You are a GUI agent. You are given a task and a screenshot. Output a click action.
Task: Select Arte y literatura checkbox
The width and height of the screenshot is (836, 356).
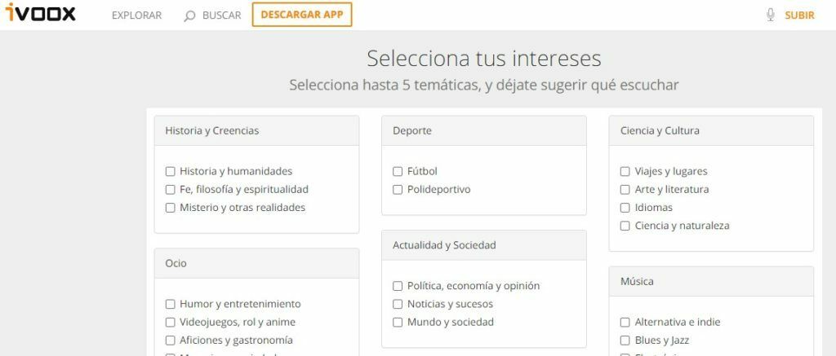(625, 190)
